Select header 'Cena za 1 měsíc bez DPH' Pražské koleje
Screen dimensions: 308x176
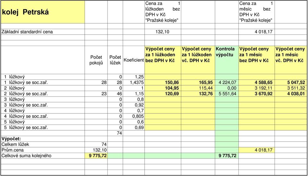tap(256, 12)
